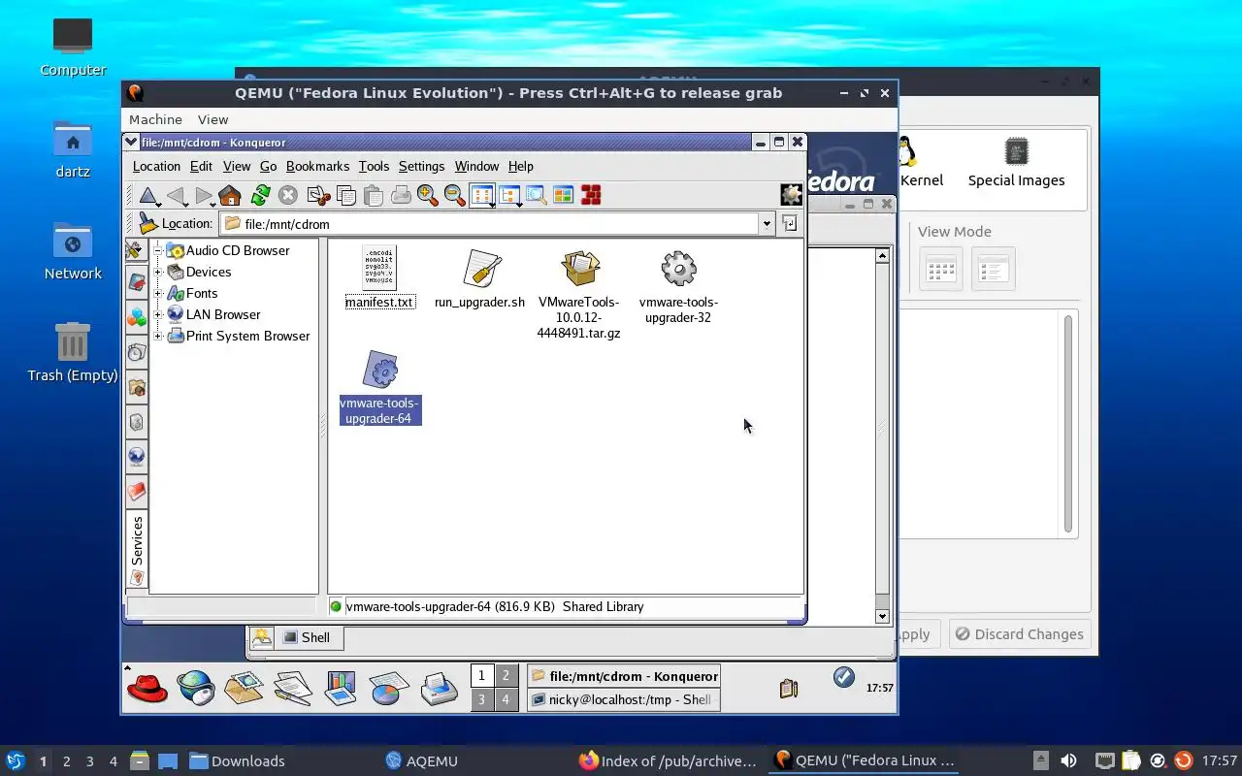The image size is (1242, 776).
Task: Launch the email client from panel
Action: click(244, 688)
